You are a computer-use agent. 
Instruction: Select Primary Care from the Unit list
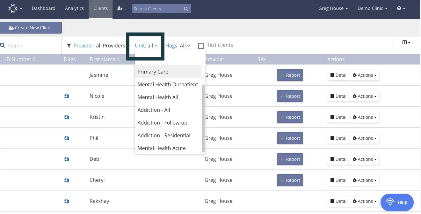[x=153, y=72]
